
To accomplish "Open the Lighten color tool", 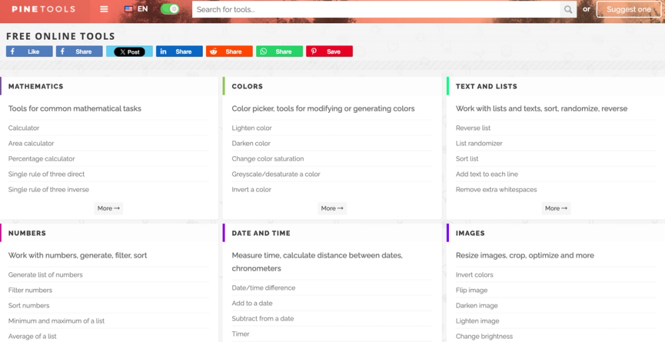I will tap(251, 128).
